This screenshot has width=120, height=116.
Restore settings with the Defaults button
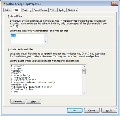click(x=18, y=101)
